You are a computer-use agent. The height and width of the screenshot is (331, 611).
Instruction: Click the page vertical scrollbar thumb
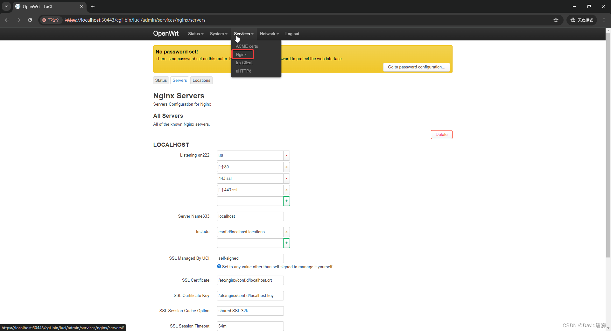(x=608, y=145)
